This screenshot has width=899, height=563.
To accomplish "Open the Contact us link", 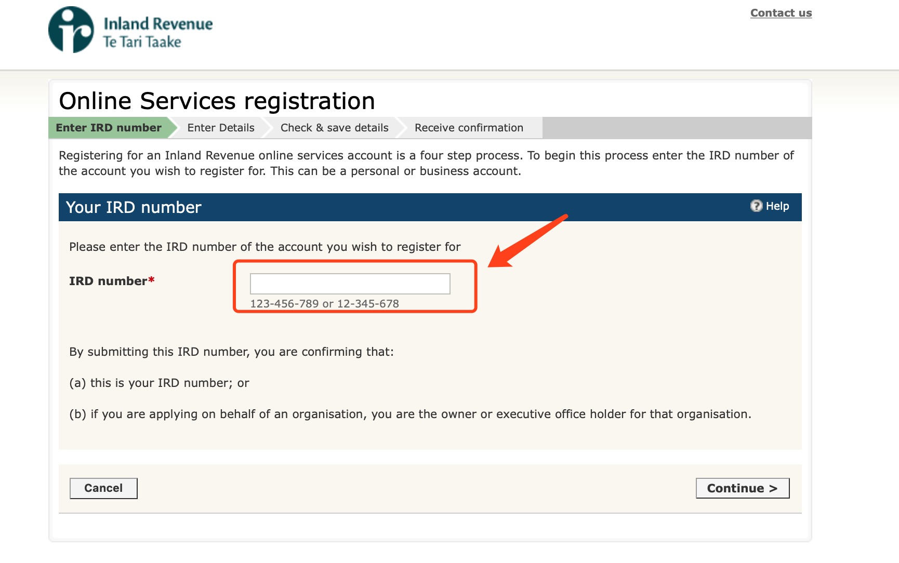I will tap(781, 13).
